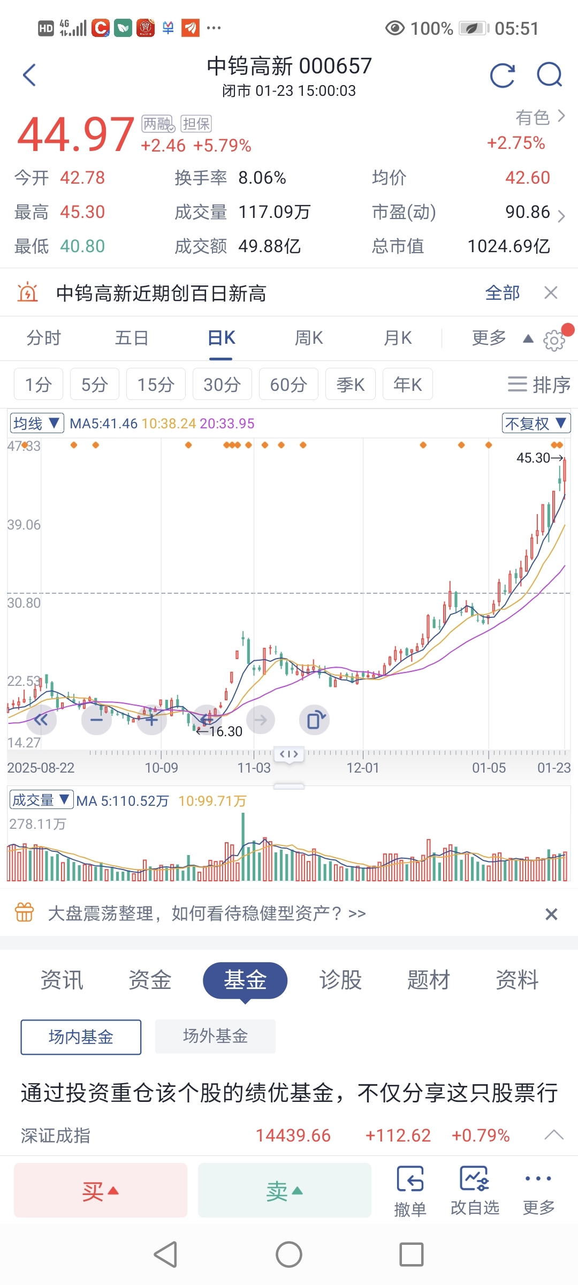
Task: Open the 均线 indicator dropdown
Action: click(37, 424)
